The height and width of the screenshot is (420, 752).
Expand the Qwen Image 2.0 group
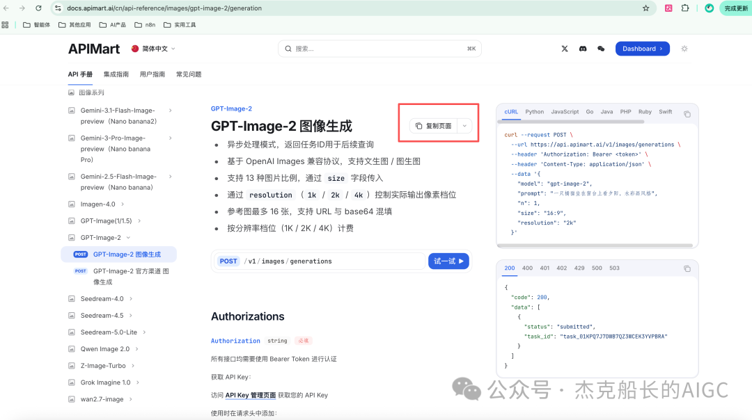137,349
